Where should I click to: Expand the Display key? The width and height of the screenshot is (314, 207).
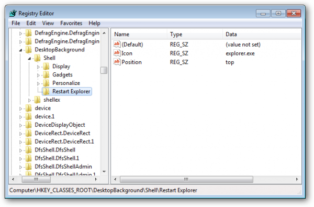click(38, 67)
